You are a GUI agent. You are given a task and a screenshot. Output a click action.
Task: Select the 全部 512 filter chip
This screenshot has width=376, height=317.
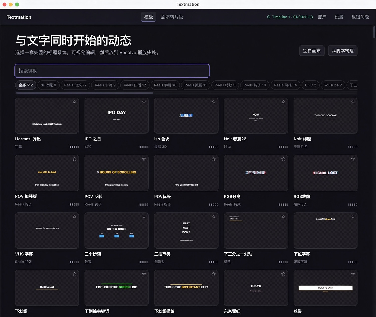click(x=26, y=85)
